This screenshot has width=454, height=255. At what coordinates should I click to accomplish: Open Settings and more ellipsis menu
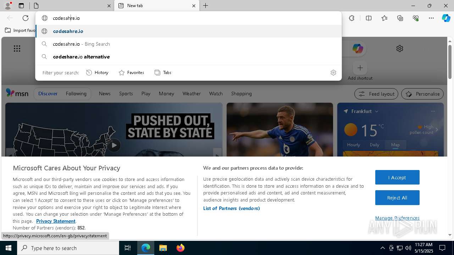pyautogui.click(x=431, y=18)
